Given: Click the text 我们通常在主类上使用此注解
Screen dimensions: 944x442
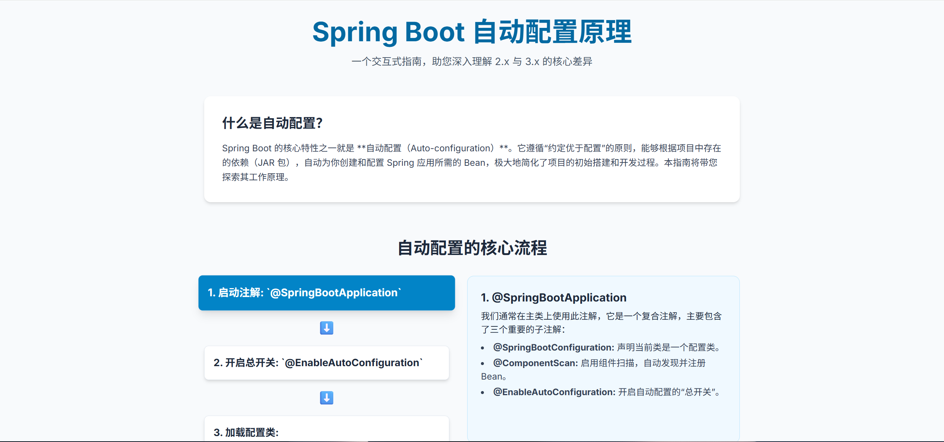Looking at the screenshot, I should click(x=539, y=316).
